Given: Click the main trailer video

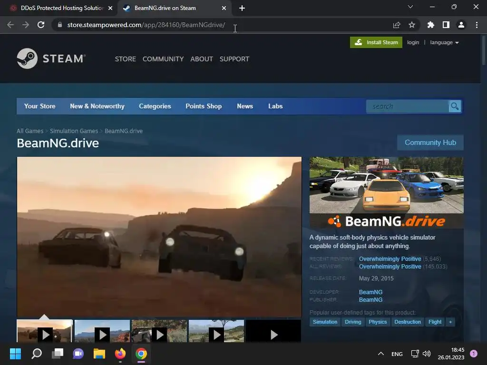Looking at the screenshot, I should [159, 237].
